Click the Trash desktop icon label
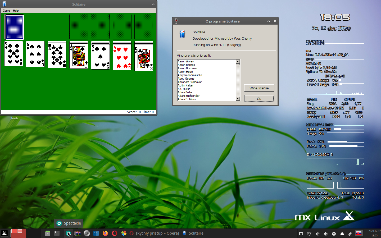Screen dimensions: 381x238 14,118
